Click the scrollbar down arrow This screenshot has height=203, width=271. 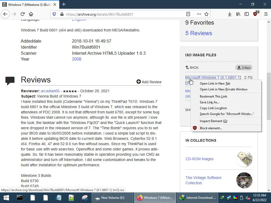point(269,190)
